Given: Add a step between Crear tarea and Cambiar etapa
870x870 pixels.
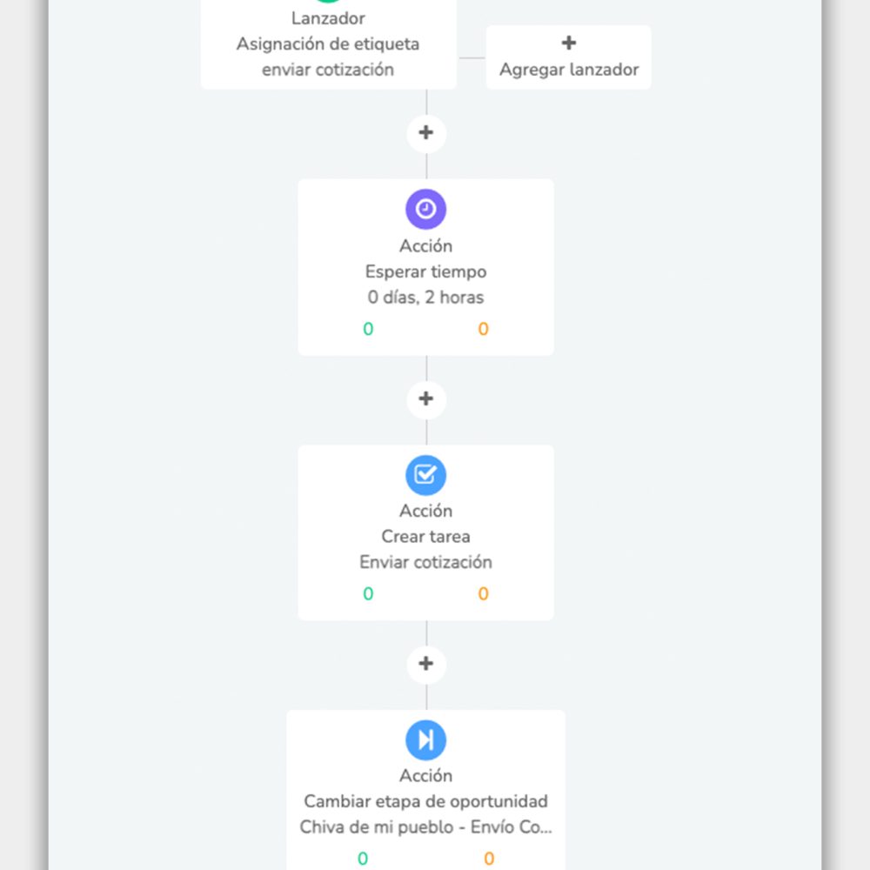Looking at the screenshot, I should tap(425, 664).
